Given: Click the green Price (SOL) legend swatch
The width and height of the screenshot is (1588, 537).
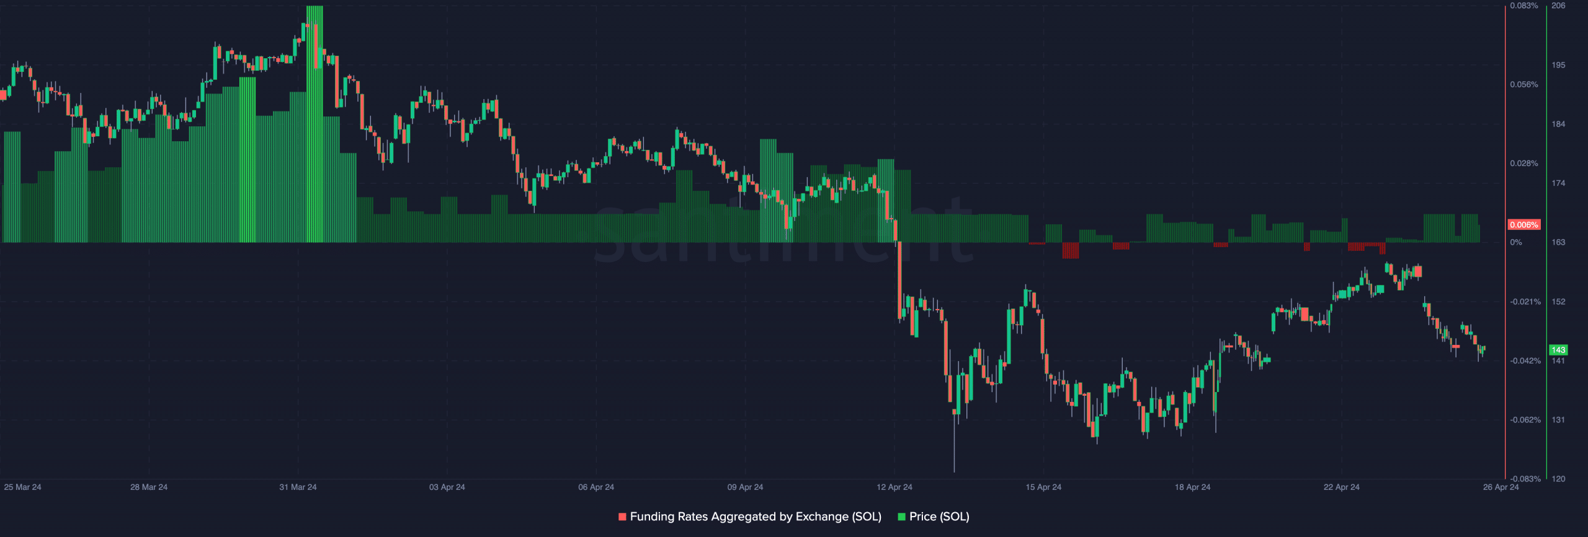Looking at the screenshot, I should pyautogui.click(x=901, y=517).
